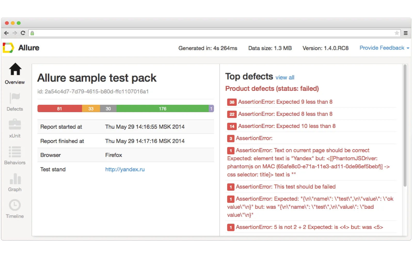Go back using the browser back arrow
The width and height of the screenshot is (413, 258).
point(6,33)
